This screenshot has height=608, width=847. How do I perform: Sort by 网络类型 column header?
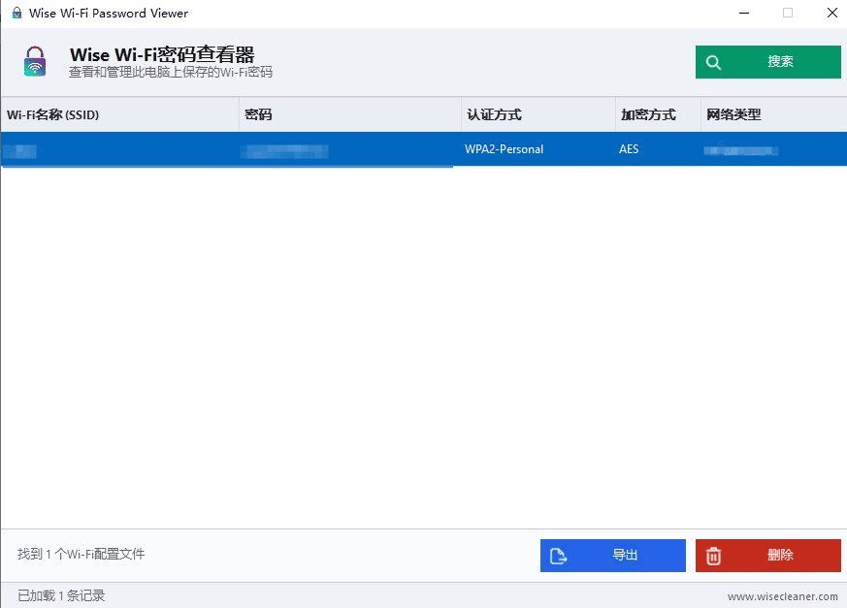coord(773,114)
